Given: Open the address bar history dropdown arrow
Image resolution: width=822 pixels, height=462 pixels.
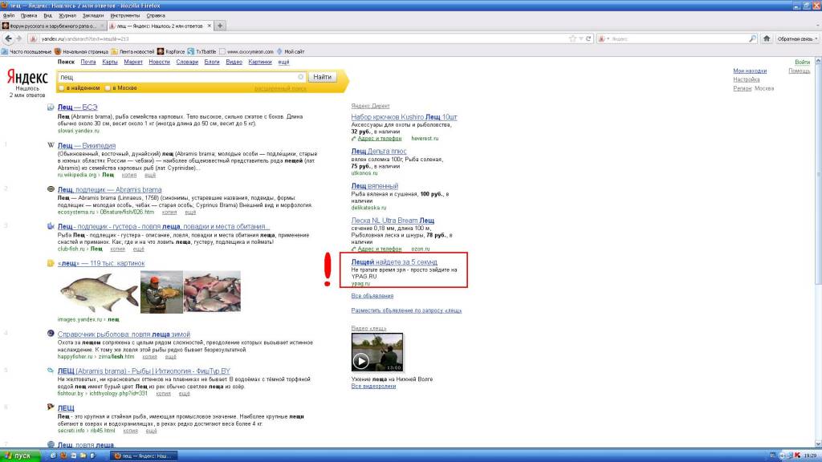Looking at the screenshot, I should pos(581,38).
